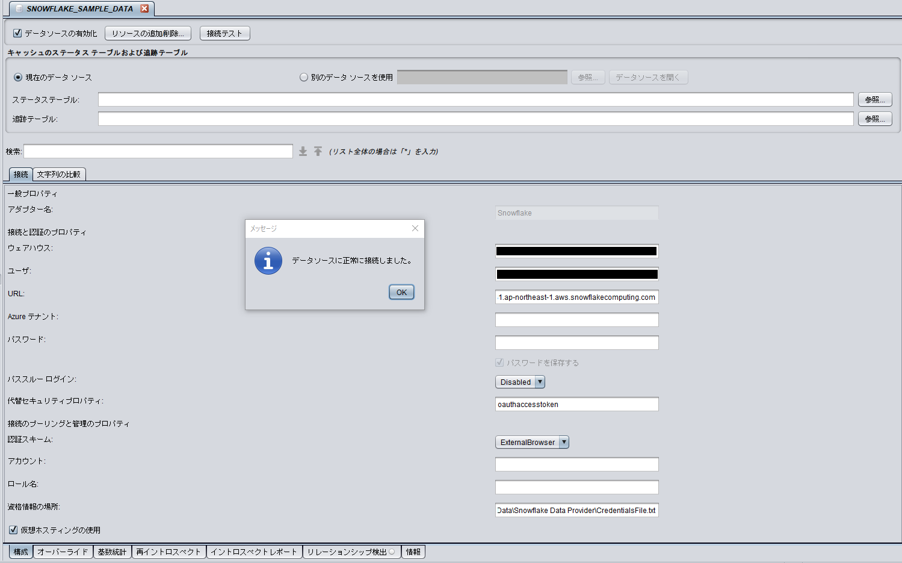
Task: Click アダプター名 Snowflake field
Action: coord(577,213)
